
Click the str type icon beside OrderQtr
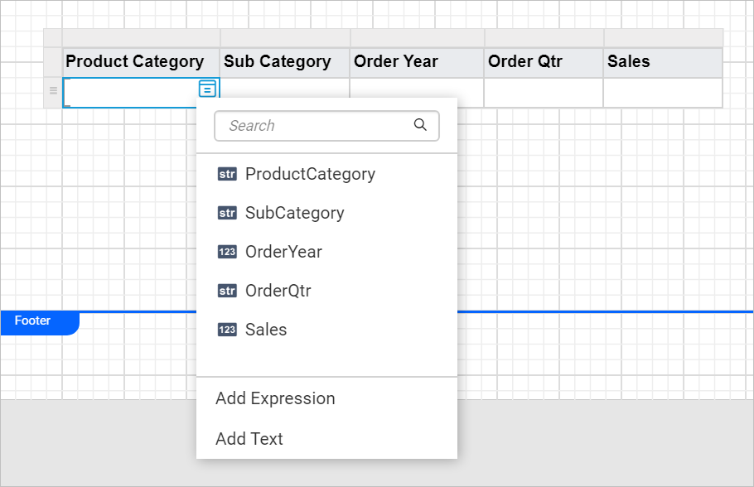click(227, 291)
